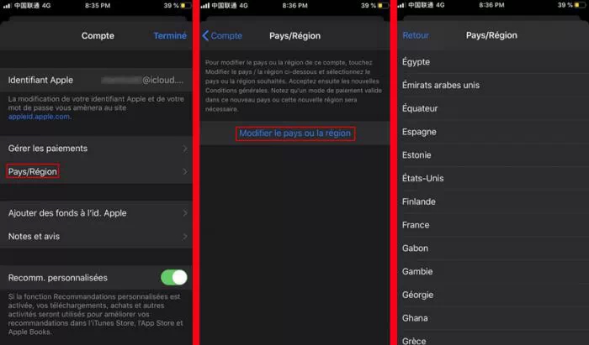The width and height of the screenshot is (589, 345).
Task: Open Ajouter des fonds chevron
Action: [x=185, y=213]
